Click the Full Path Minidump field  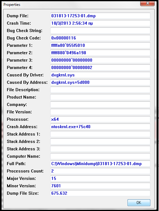[100, 164]
